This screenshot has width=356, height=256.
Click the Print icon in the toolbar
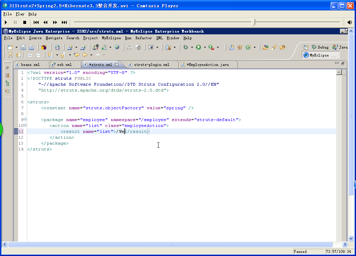point(31,47)
